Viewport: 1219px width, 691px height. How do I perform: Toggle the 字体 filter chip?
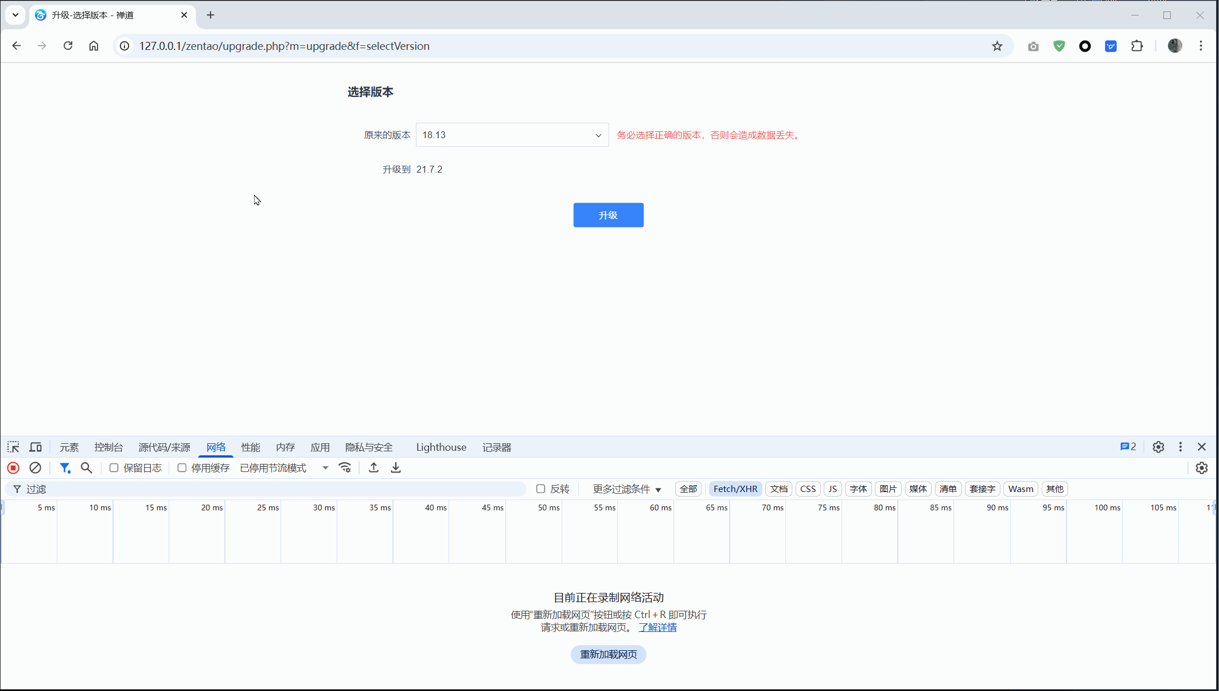[858, 489]
